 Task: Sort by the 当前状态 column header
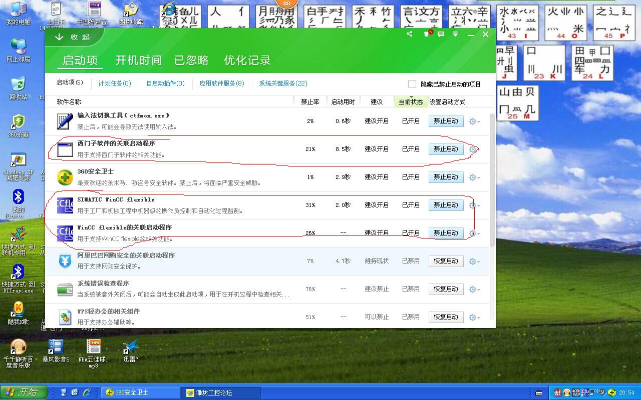pyautogui.click(x=411, y=102)
